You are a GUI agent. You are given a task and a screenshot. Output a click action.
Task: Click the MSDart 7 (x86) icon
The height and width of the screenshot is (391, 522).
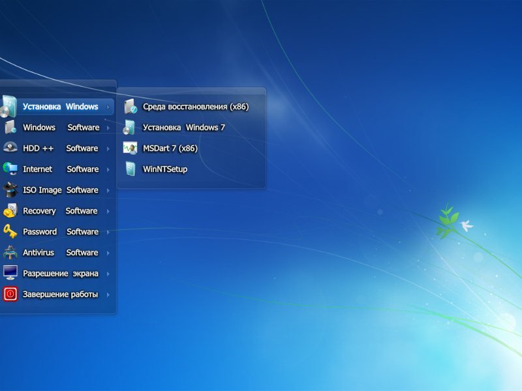130,148
